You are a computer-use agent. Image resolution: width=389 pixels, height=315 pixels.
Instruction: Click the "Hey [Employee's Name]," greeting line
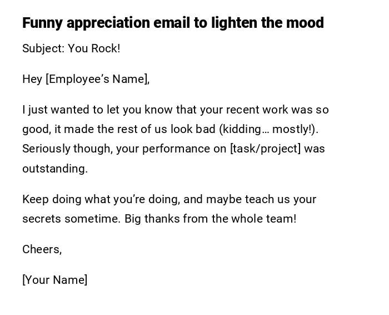(86, 79)
